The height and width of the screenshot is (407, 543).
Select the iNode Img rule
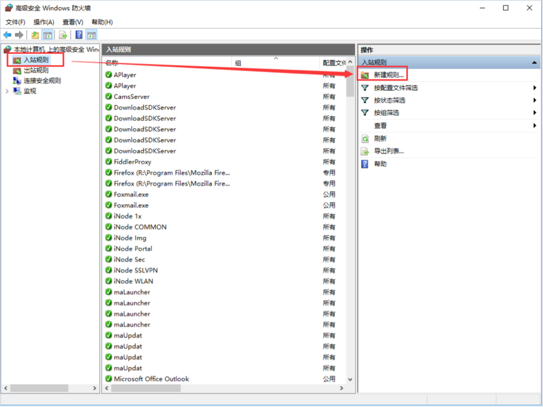[x=130, y=238]
